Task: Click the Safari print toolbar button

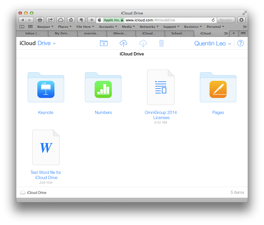Action: (40, 20)
